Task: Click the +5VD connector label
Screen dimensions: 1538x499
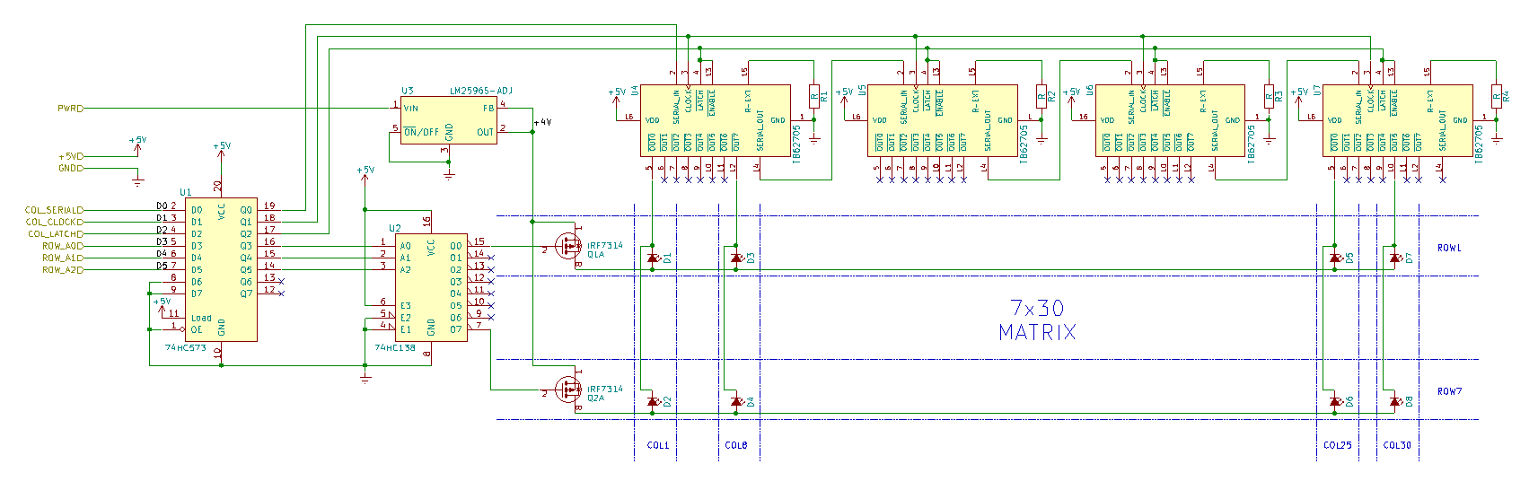Action: tap(71, 156)
